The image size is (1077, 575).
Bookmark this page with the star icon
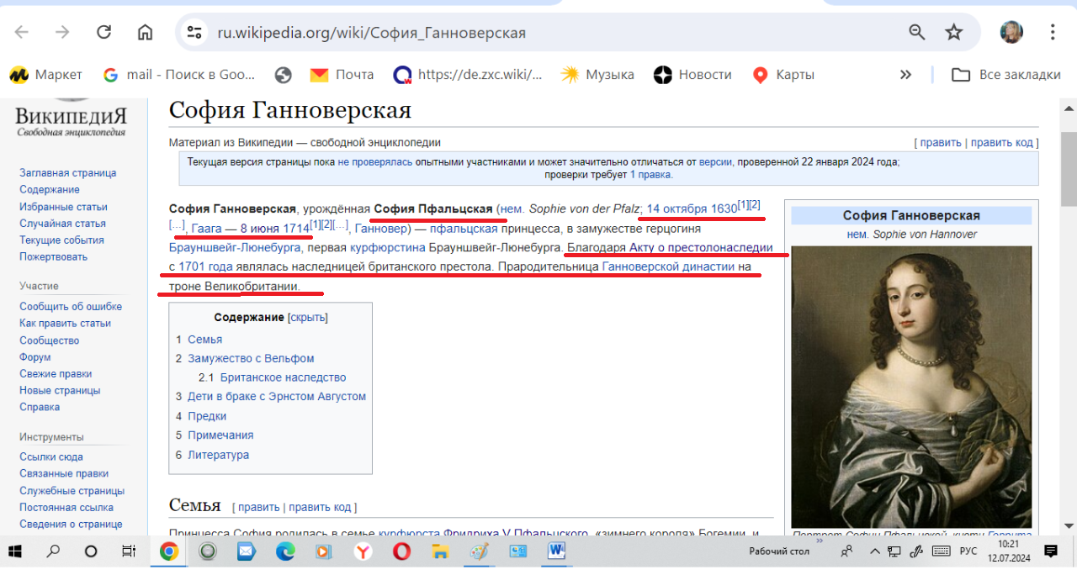pos(953,33)
